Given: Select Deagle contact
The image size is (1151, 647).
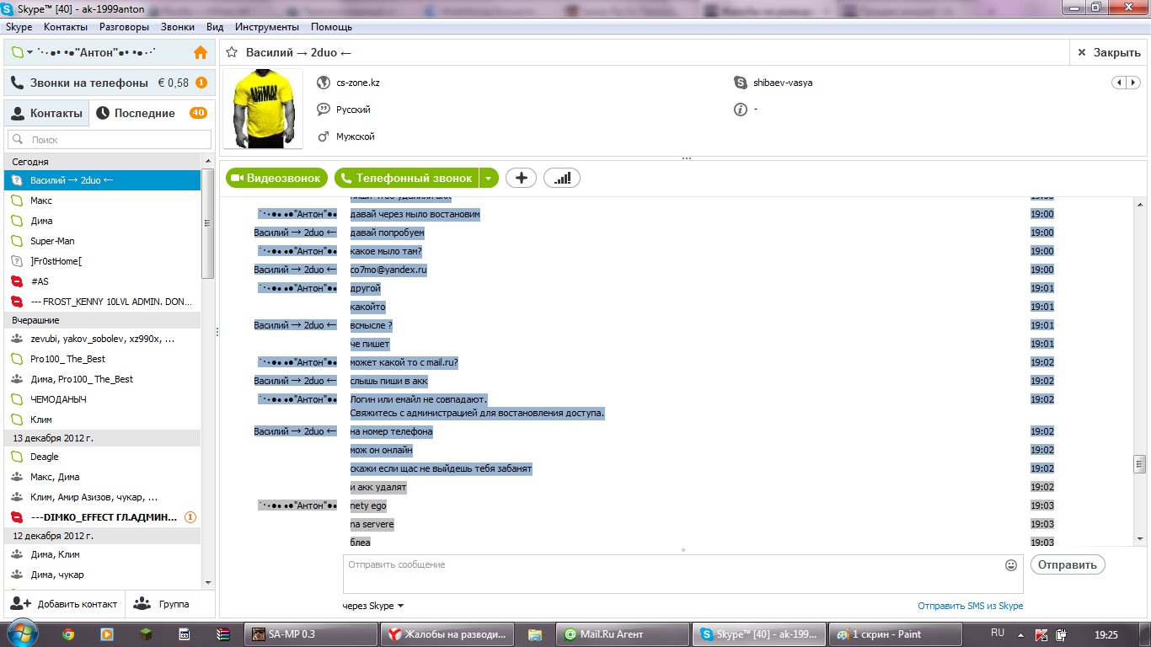Looking at the screenshot, I should [x=103, y=457].
